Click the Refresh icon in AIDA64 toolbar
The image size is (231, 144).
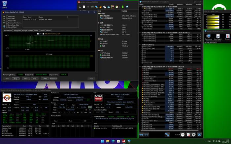coord(80,7)
